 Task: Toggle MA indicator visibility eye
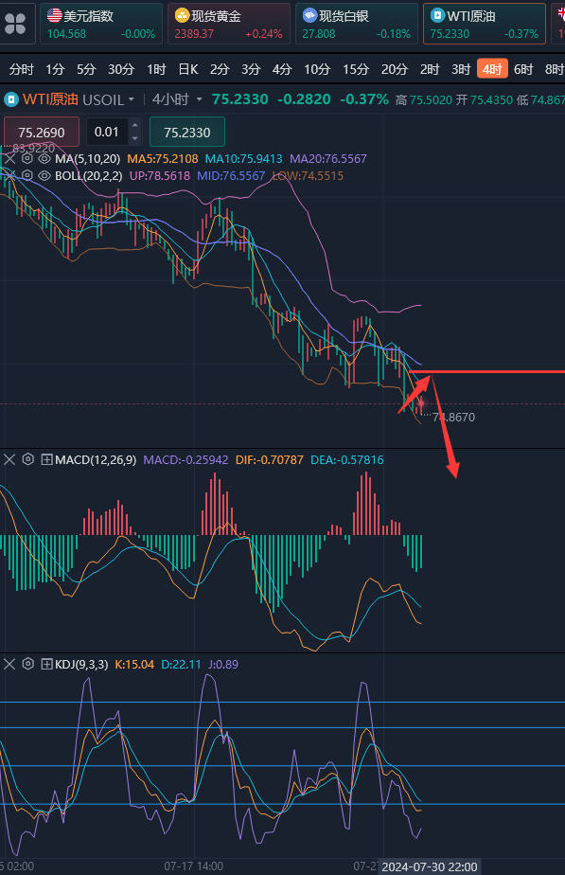tap(44, 158)
